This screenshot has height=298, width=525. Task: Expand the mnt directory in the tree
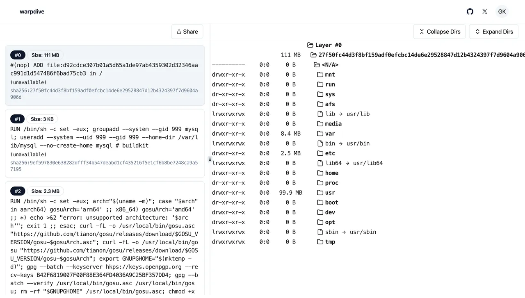tap(330, 74)
